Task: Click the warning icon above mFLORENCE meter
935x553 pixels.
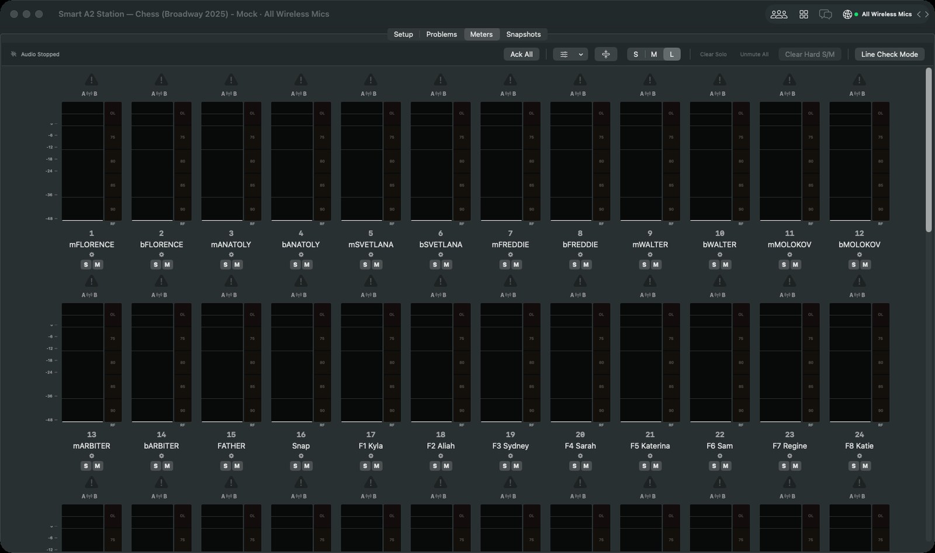Action: (91, 80)
